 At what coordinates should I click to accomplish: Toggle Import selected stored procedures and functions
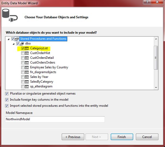[x=7, y=106]
